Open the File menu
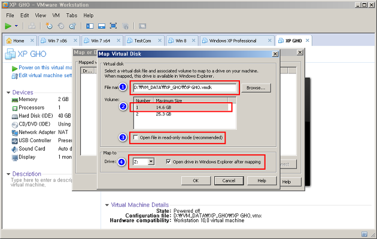The height and width of the screenshot is (239, 377). click(10, 16)
